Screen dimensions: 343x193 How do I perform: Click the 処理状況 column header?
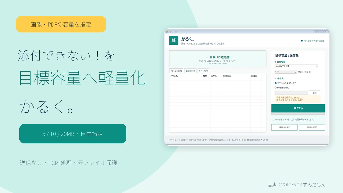[x=236, y=76]
